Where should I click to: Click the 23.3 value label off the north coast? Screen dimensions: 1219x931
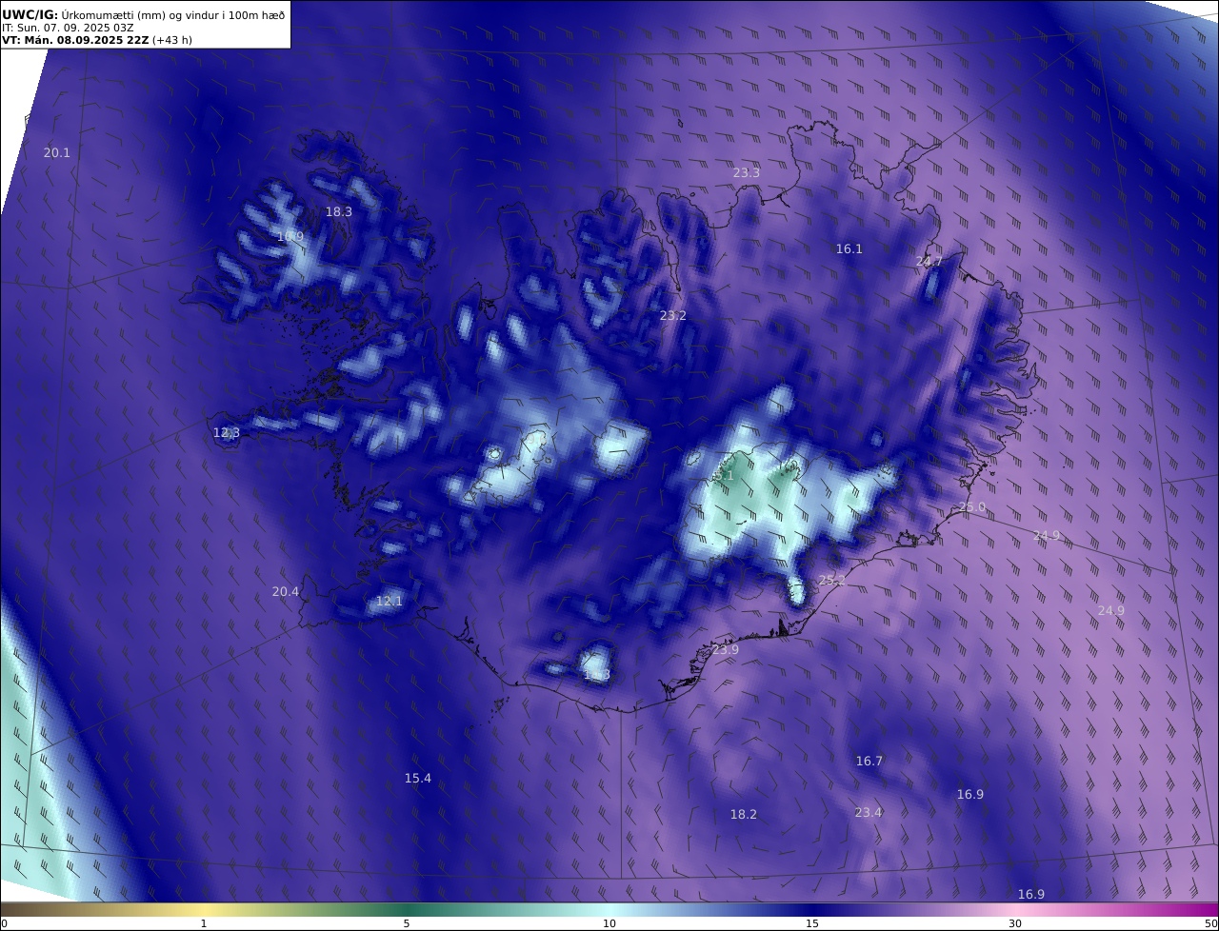tap(747, 173)
